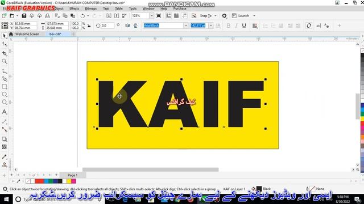This screenshot has height=204, width=364.
Task: Click the horizontal scrollbar thumb
Action: click(x=150, y=169)
